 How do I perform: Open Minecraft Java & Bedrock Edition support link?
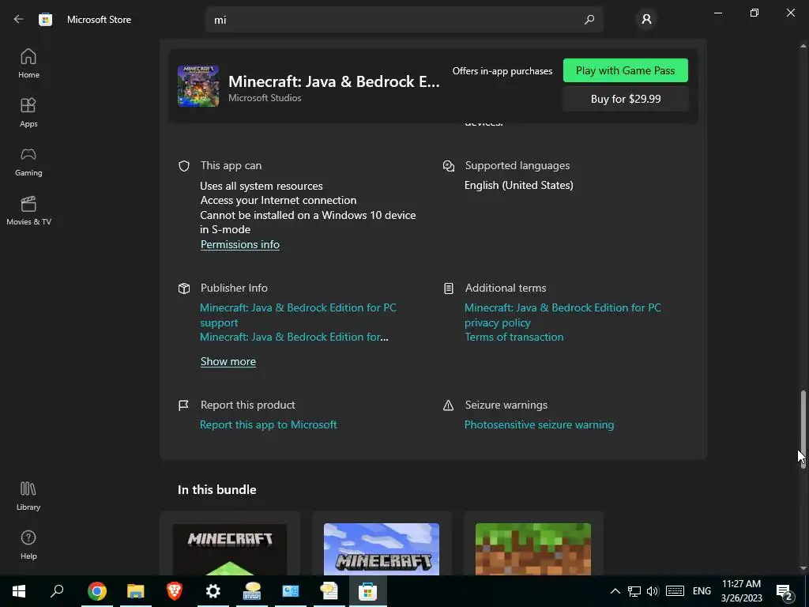tap(298, 315)
